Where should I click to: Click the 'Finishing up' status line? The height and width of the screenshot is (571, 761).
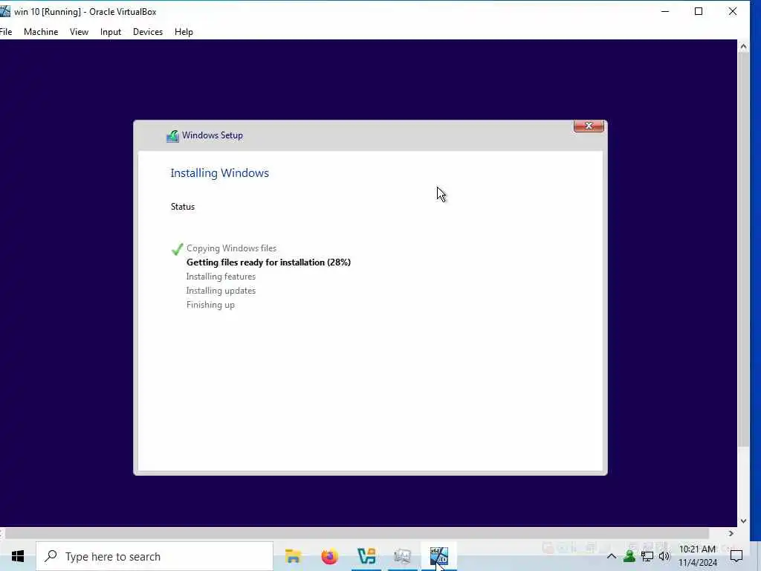210,305
